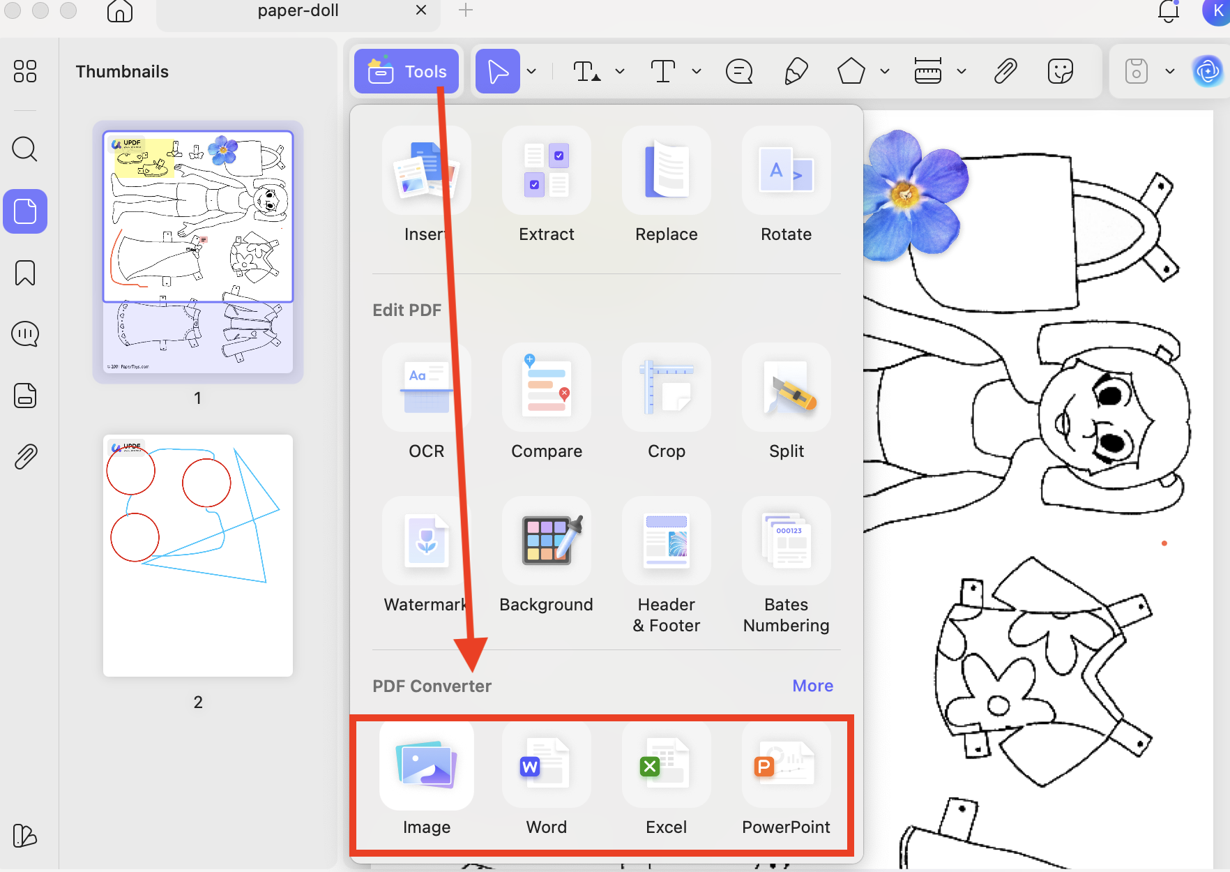Screen dimensions: 1230x872
Task: Open the attachments panel in left sidebar
Action: pos(25,457)
